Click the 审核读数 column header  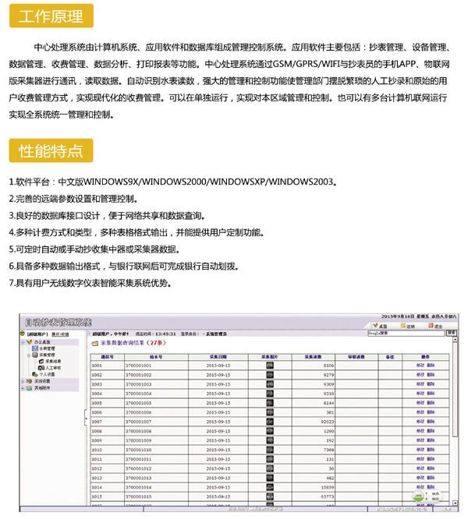pos(356,357)
